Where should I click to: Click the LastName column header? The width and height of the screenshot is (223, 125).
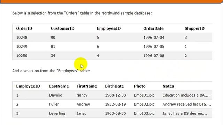(59, 86)
